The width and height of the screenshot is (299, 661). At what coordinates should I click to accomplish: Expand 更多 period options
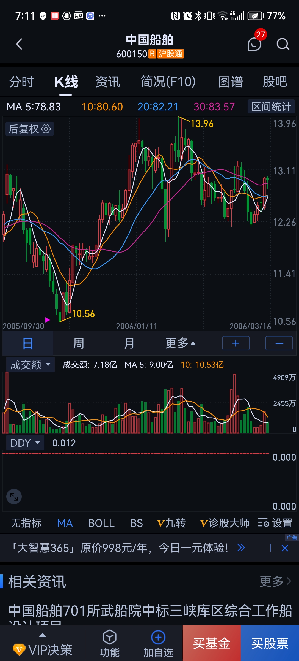click(x=180, y=343)
